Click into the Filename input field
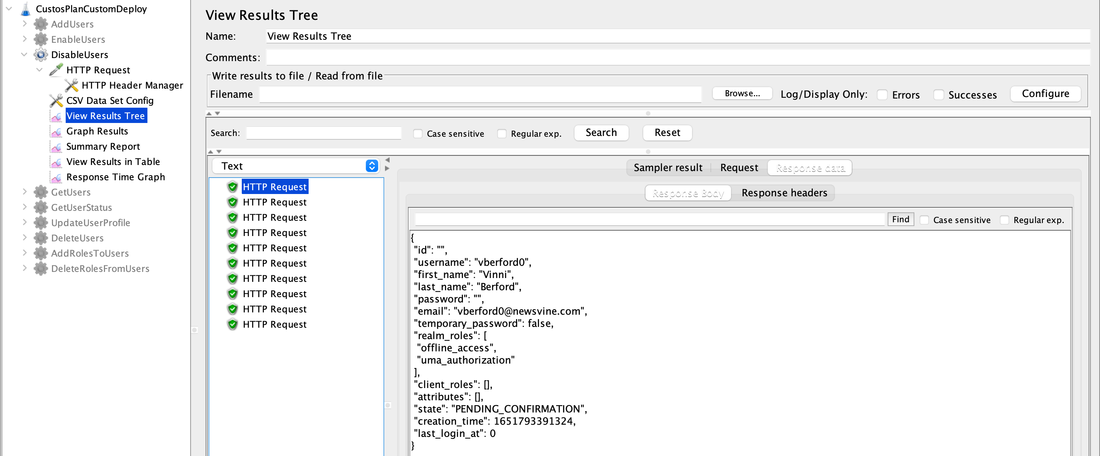This screenshot has width=1100, height=456. pyautogui.click(x=480, y=94)
